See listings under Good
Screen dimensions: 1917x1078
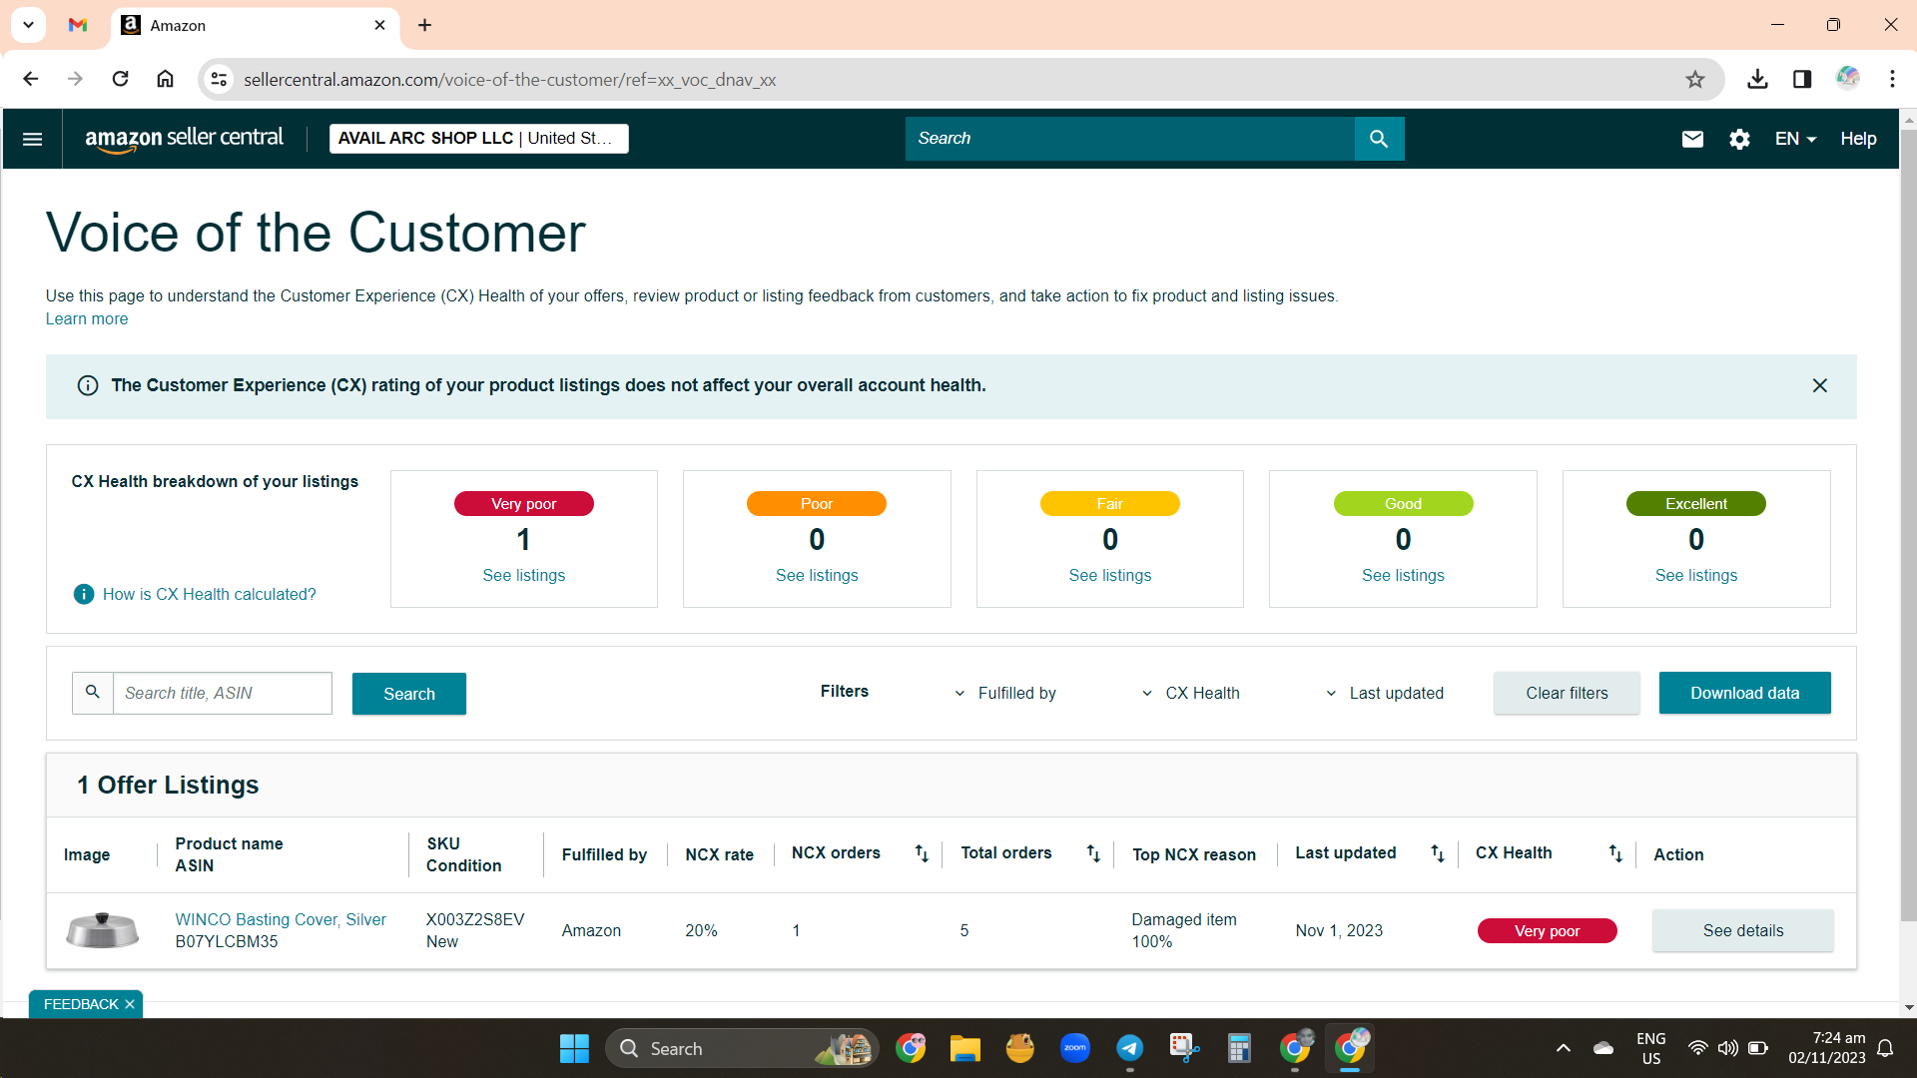click(x=1403, y=575)
